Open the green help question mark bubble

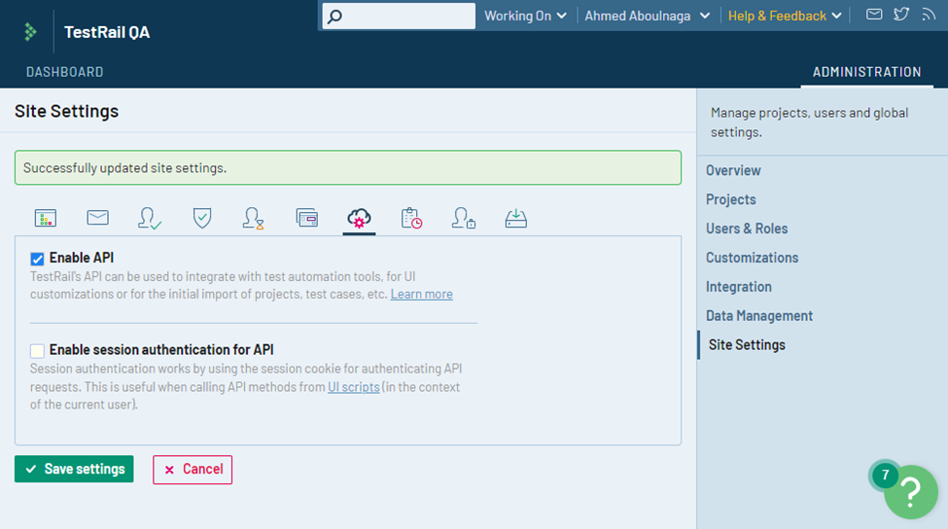(x=910, y=492)
